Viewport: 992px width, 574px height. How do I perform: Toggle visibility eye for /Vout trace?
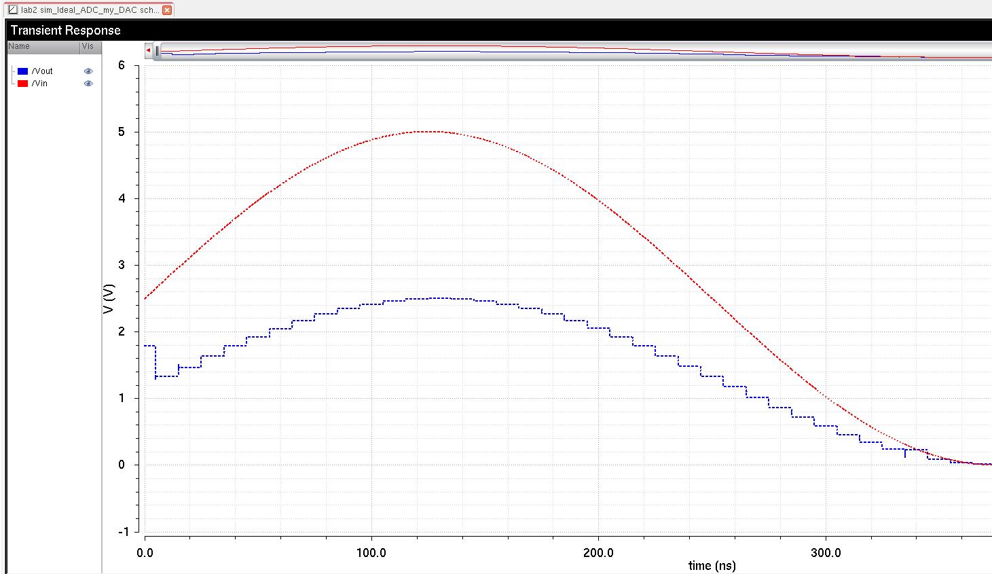pos(88,71)
